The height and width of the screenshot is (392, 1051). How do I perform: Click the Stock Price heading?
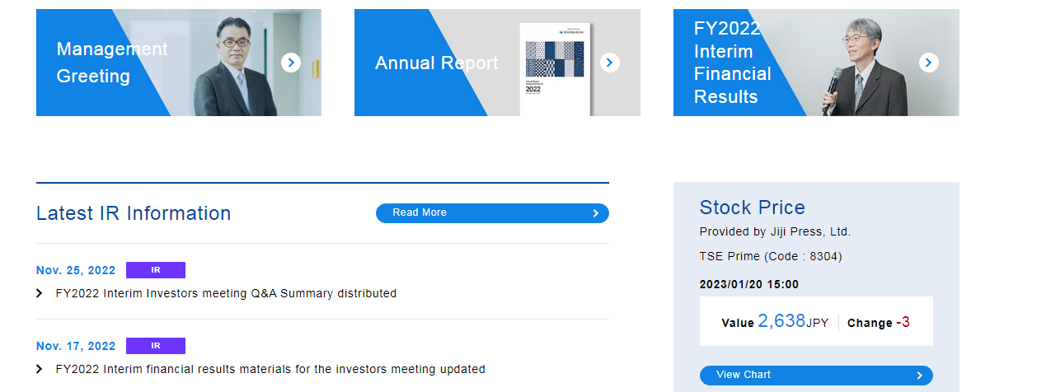(x=752, y=208)
